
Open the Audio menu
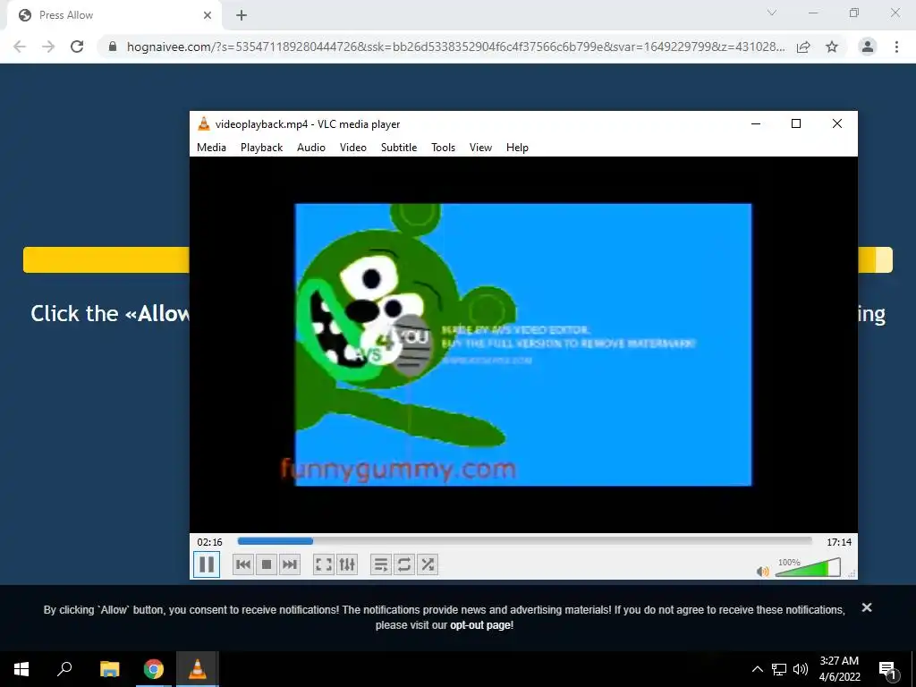311,148
